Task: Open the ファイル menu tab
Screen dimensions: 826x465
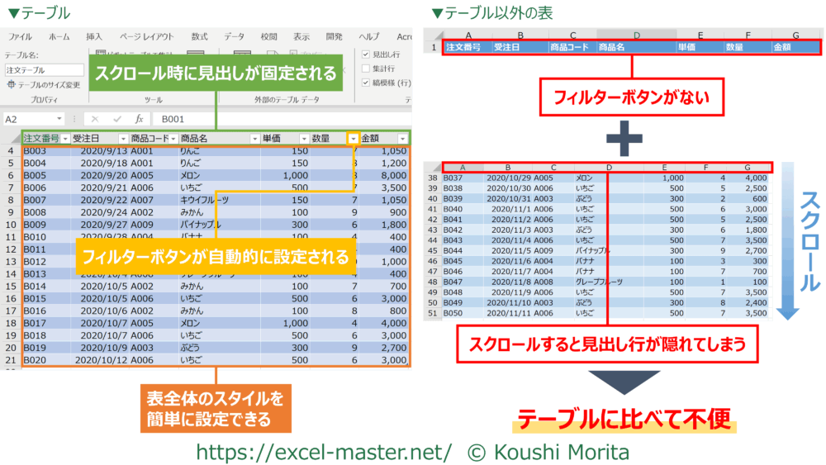Action: tap(20, 36)
